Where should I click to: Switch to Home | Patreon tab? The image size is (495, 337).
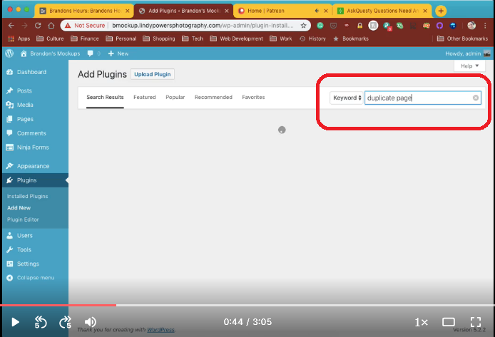click(282, 11)
